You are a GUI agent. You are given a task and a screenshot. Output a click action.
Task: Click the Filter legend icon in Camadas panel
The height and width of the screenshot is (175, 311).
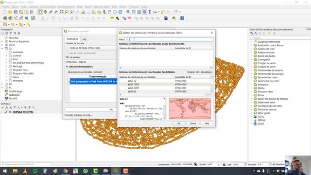tap(15, 107)
